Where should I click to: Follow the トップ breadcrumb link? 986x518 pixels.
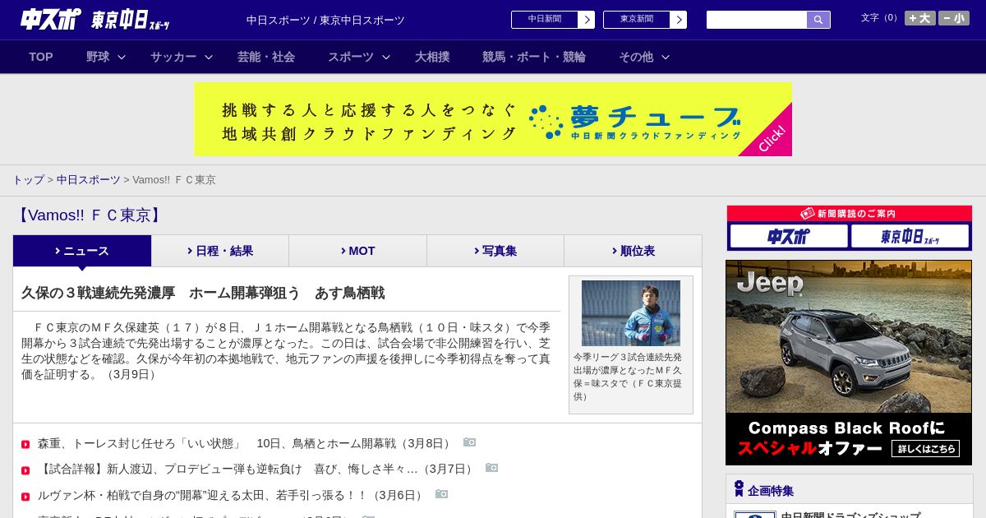[x=29, y=180]
